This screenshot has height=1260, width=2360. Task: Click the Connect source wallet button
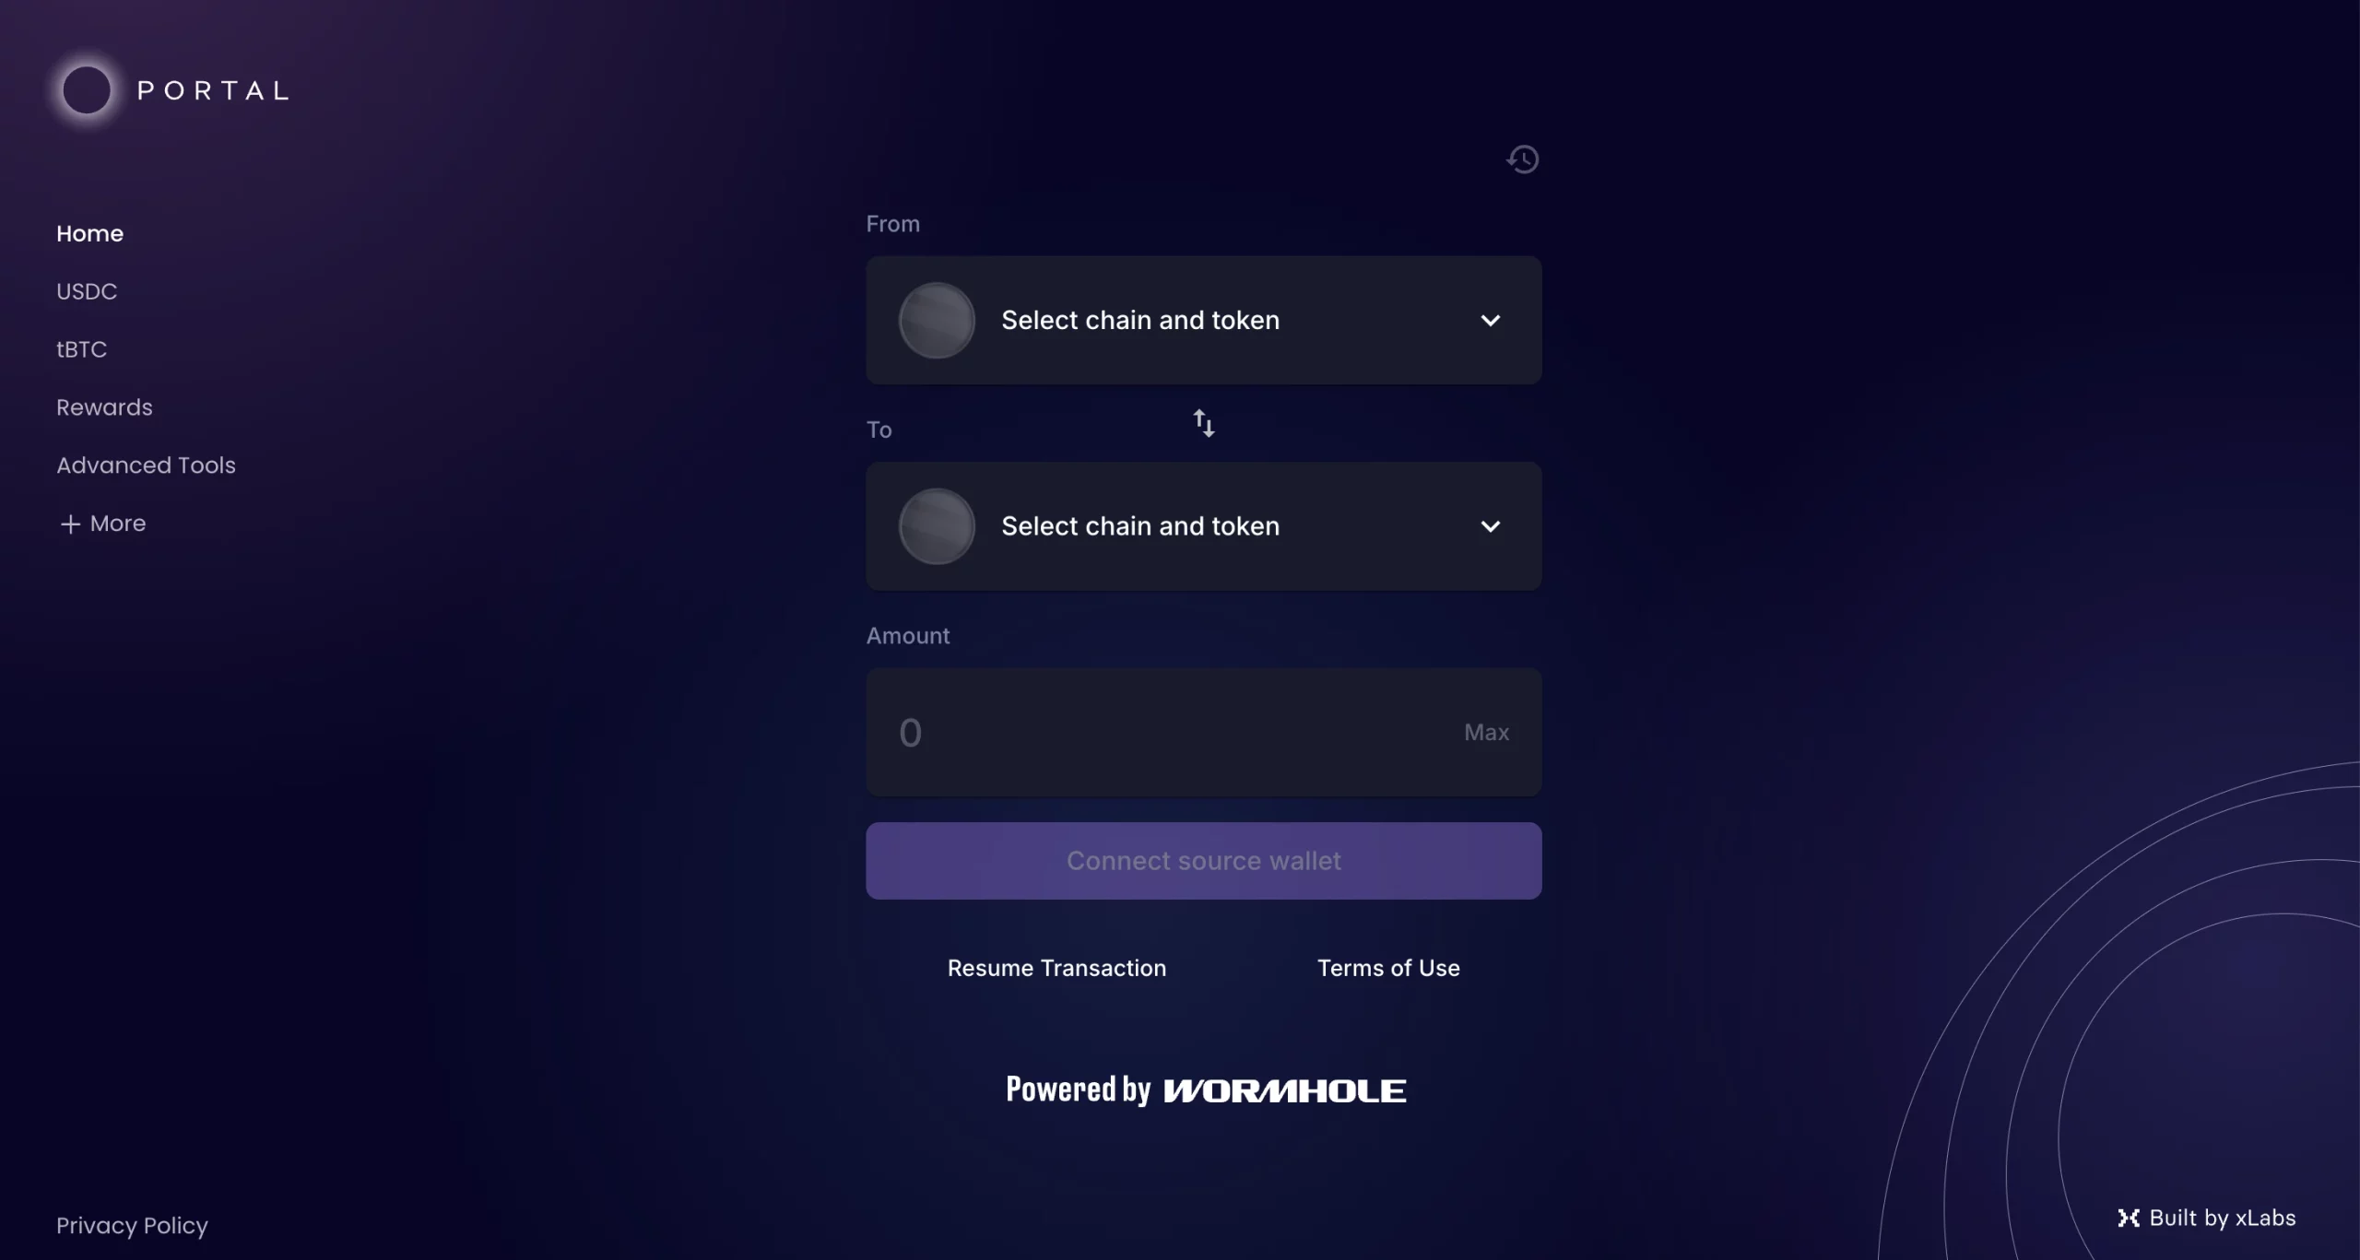(x=1204, y=861)
